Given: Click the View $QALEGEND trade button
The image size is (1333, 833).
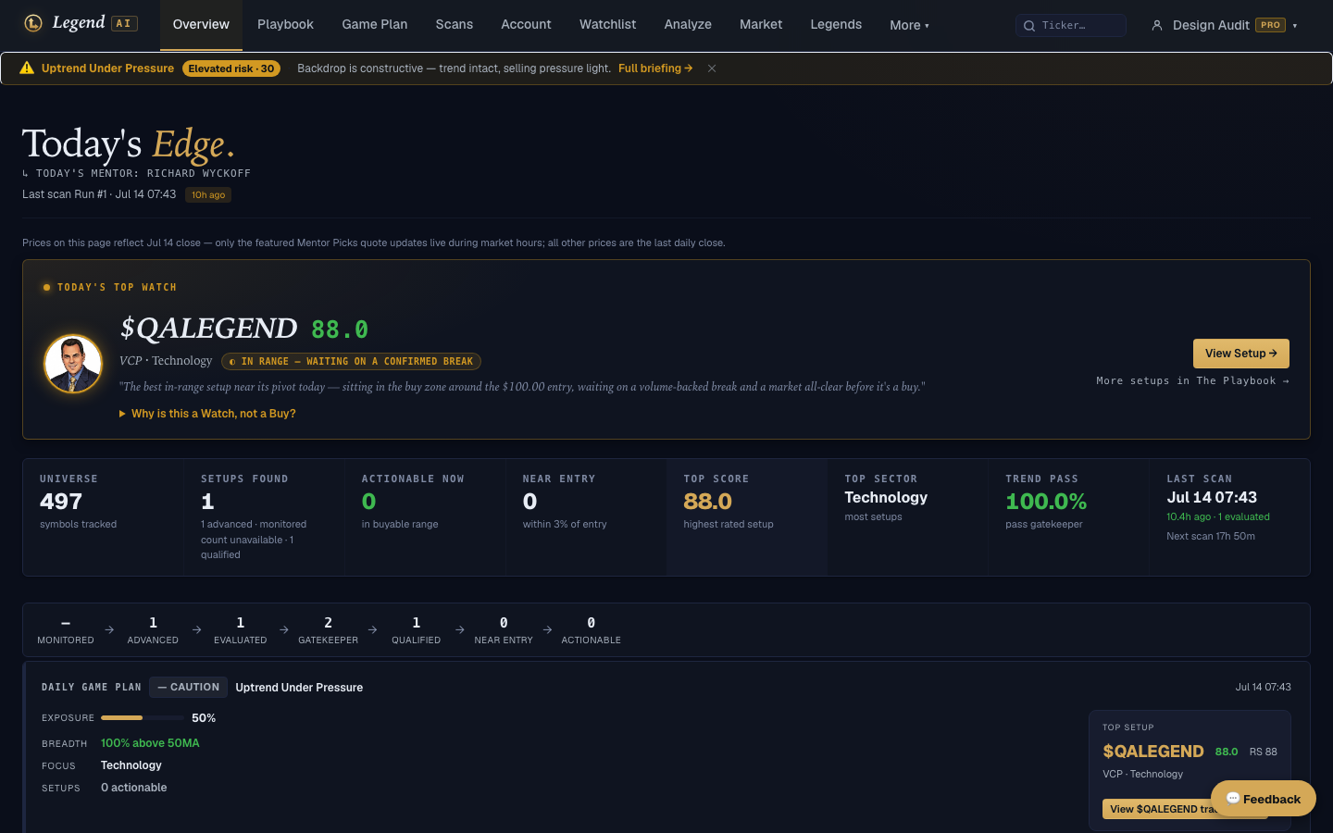Looking at the screenshot, I should pos(1185,809).
